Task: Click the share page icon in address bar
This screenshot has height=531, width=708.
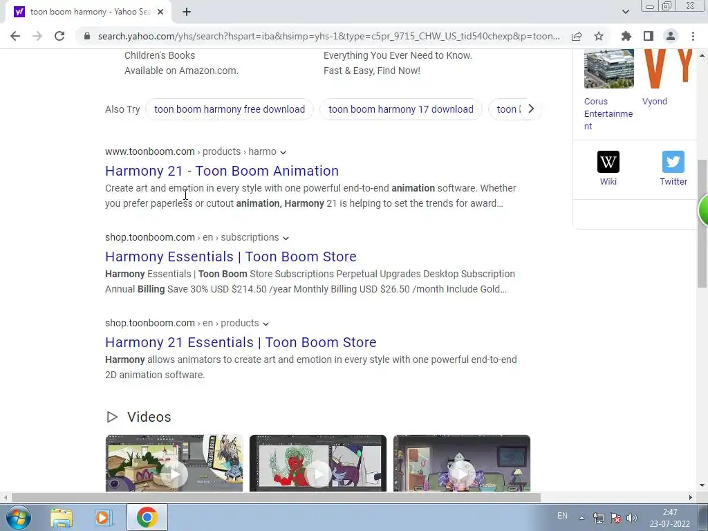Action: point(577,36)
